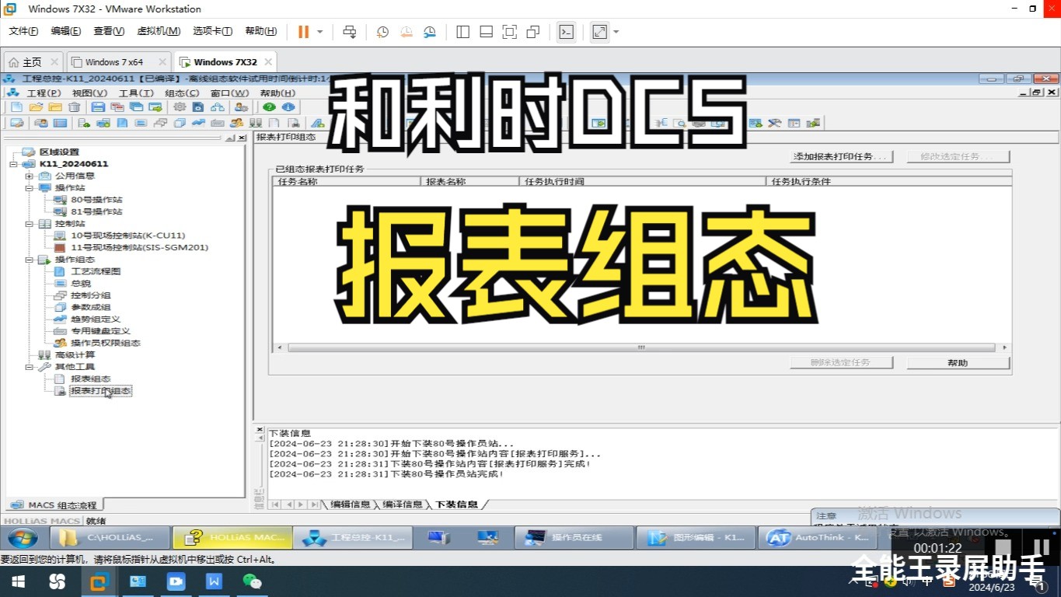Switch to the 编辑信息 output tab

coord(350,504)
